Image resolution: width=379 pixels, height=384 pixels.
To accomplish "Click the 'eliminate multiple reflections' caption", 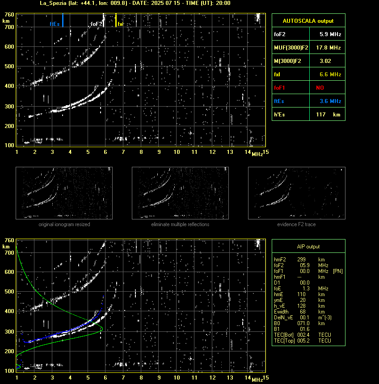I will (x=180, y=224).
